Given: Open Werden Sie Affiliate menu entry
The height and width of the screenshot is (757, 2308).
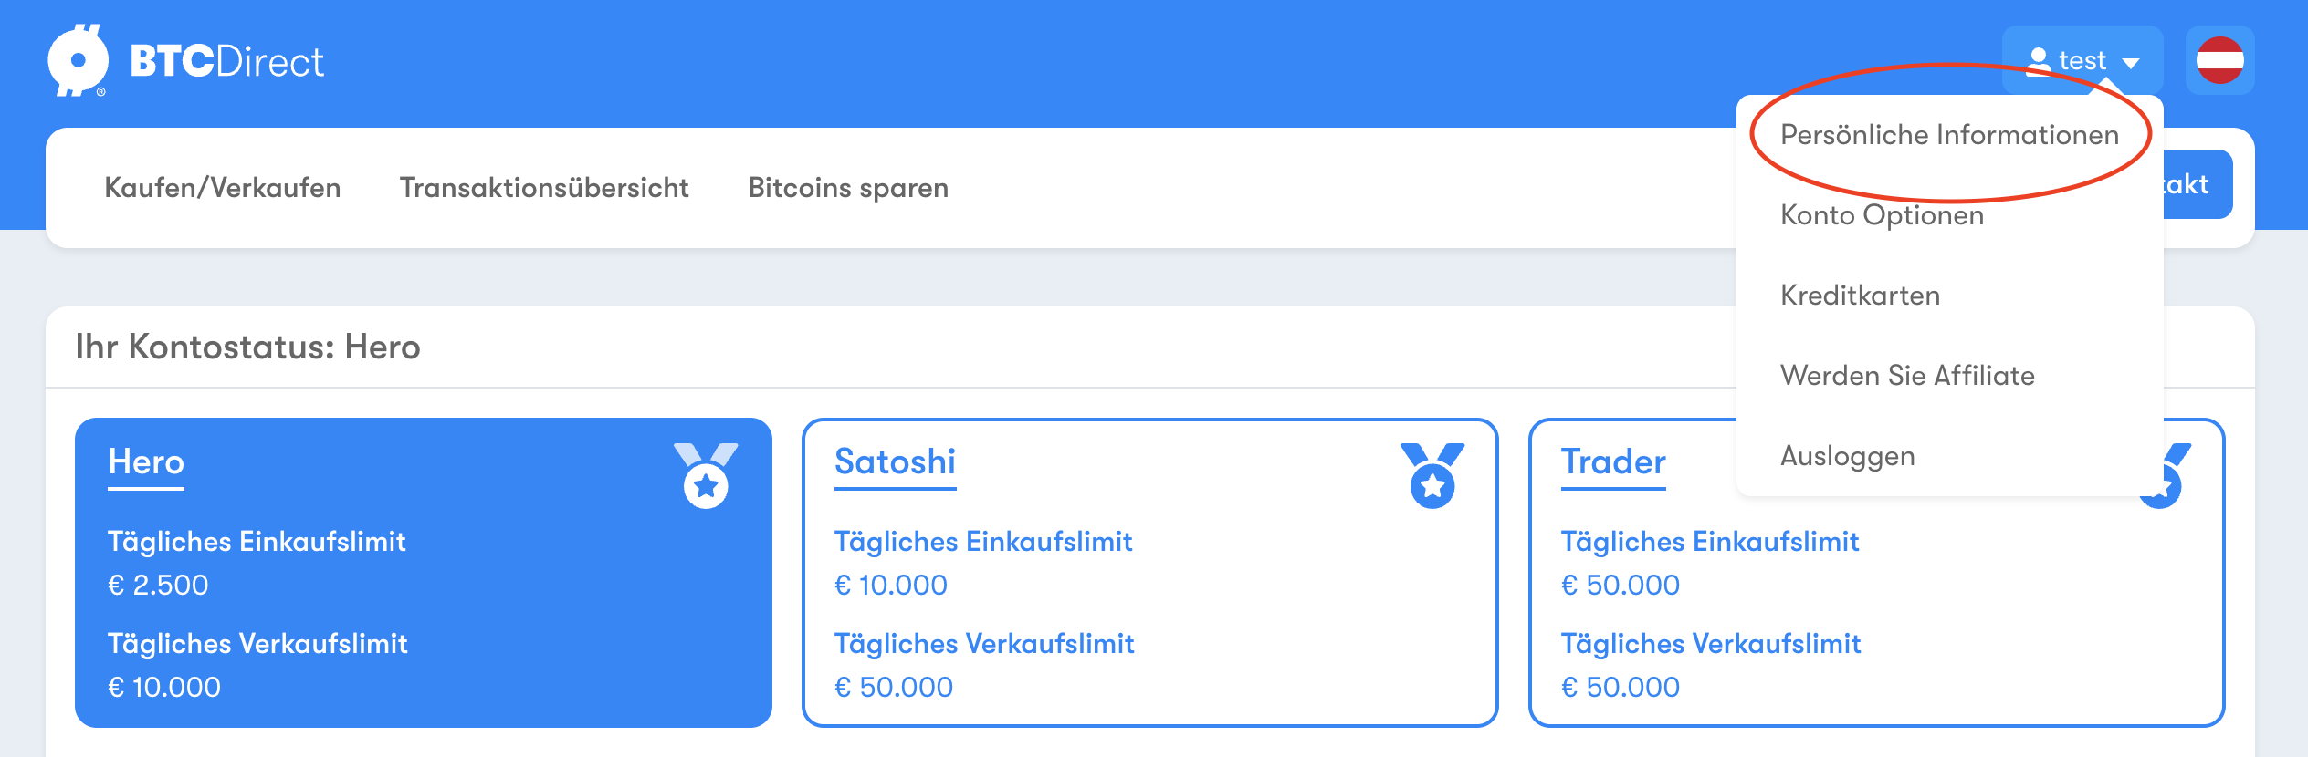Looking at the screenshot, I should click(x=1907, y=376).
